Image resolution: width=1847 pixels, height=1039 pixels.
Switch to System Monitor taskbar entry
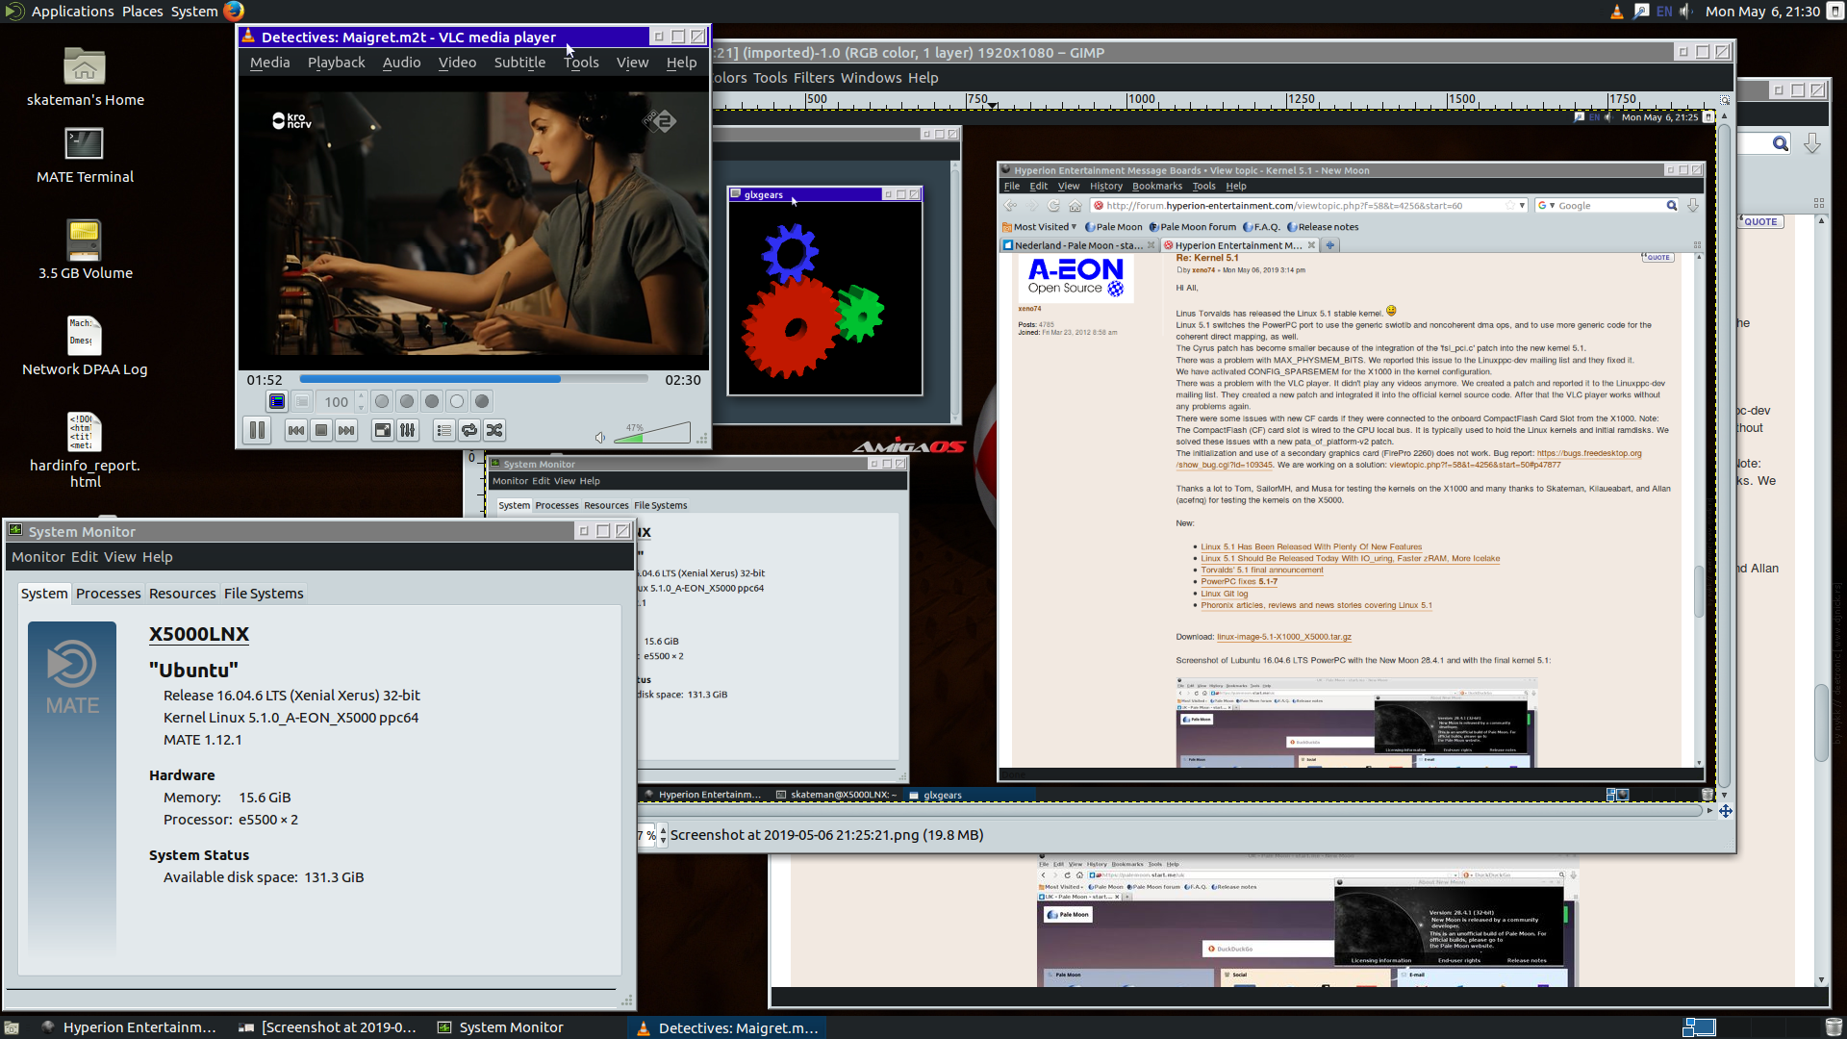[x=501, y=1027]
